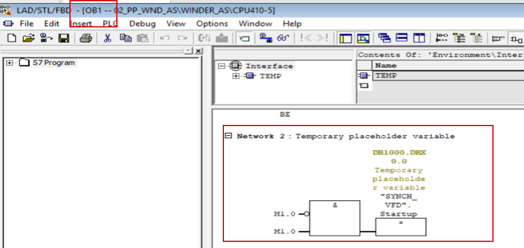Open the Options menu
Screen dimensions: 524x248
coord(212,24)
